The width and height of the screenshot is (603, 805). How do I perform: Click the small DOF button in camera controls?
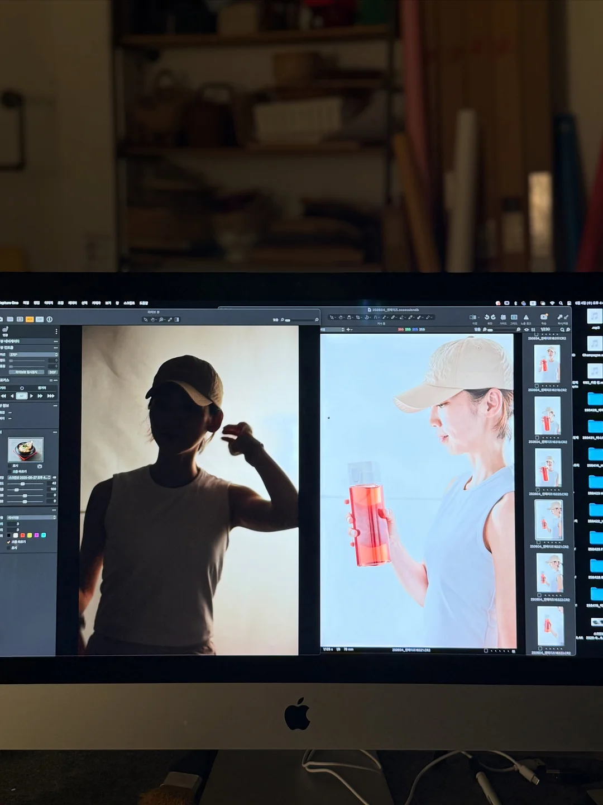52,372
